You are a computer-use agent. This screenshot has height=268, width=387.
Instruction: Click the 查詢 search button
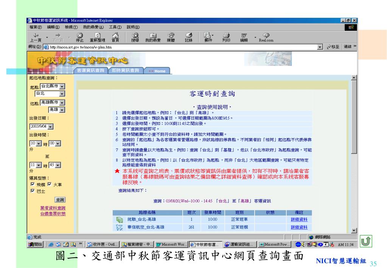(60, 200)
